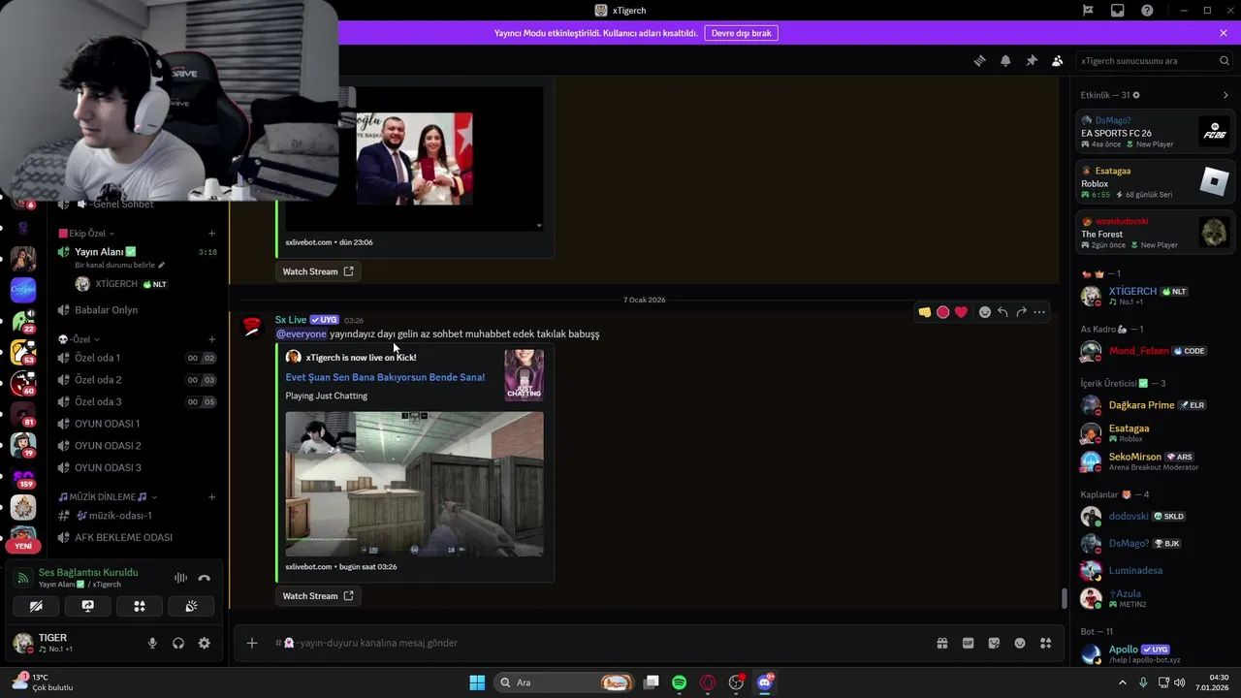
Task: Share your screen button
Action: click(x=87, y=606)
